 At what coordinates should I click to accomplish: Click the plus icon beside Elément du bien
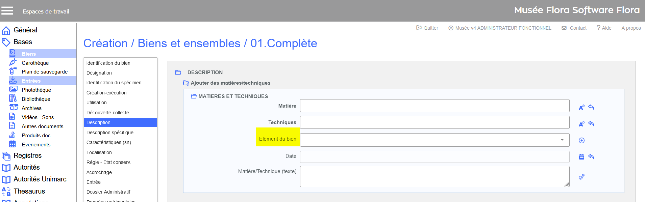pyautogui.click(x=581, y=140)
